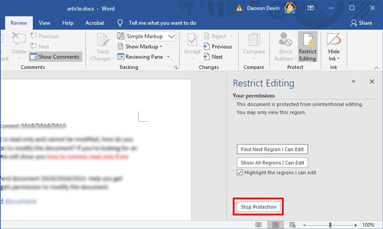
Task: Open the Help tab
Action: pyautogui.click(x=68, y=23)
